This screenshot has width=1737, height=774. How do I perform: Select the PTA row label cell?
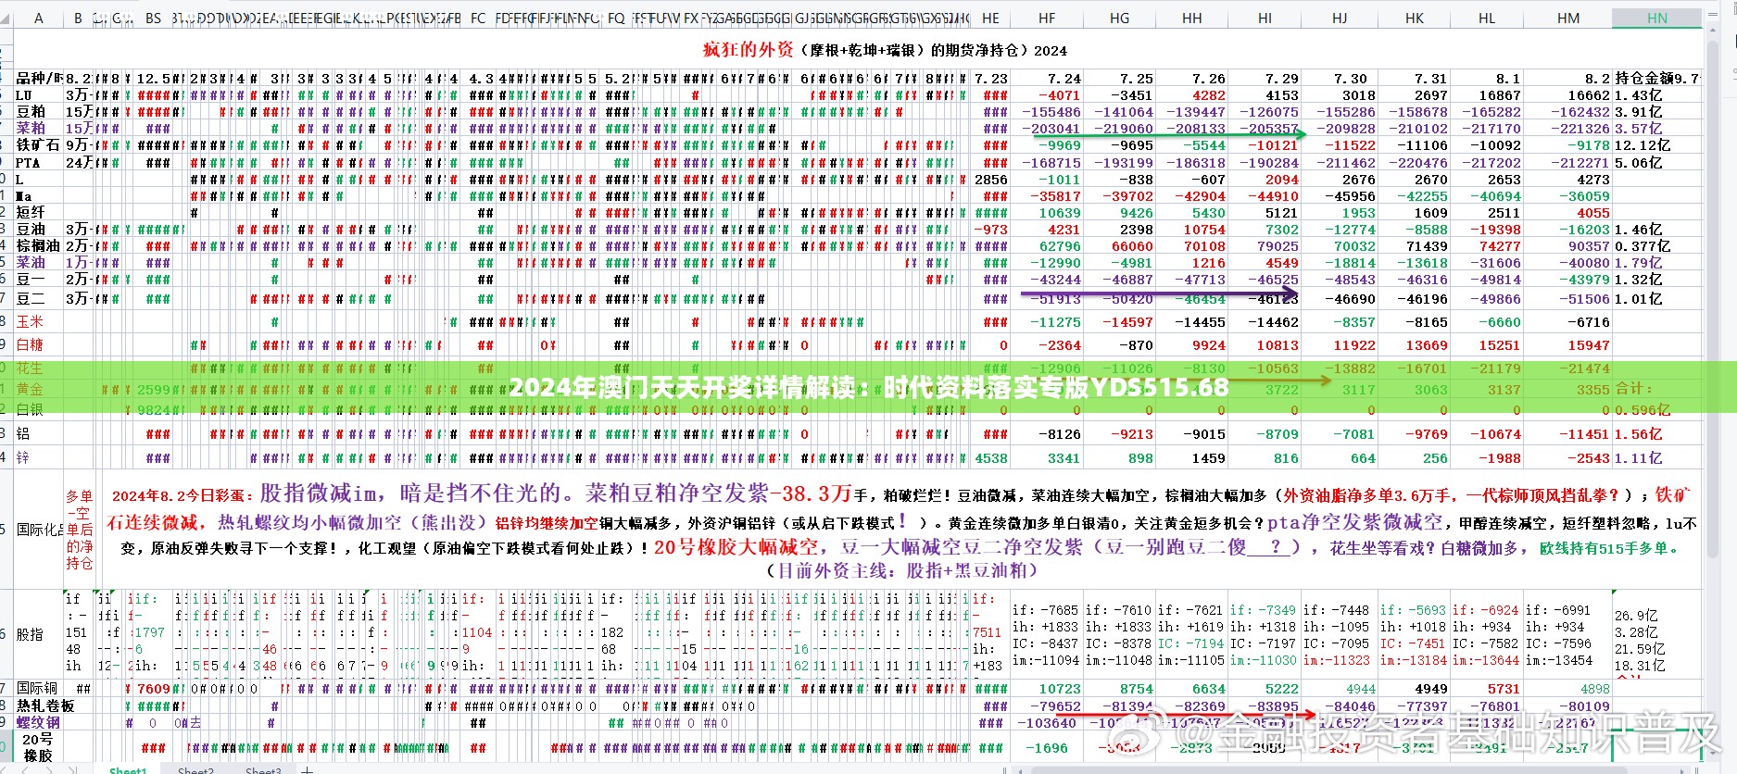(38, 163)
